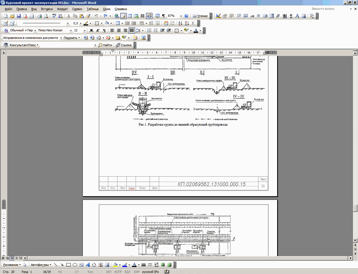This screenshot has width=358, height=274.
Task: Undo the last action
Action: pyautogui.click(x=96, y=16)
